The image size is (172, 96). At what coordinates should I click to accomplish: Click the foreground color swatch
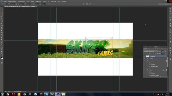click(x=1, y=58)
